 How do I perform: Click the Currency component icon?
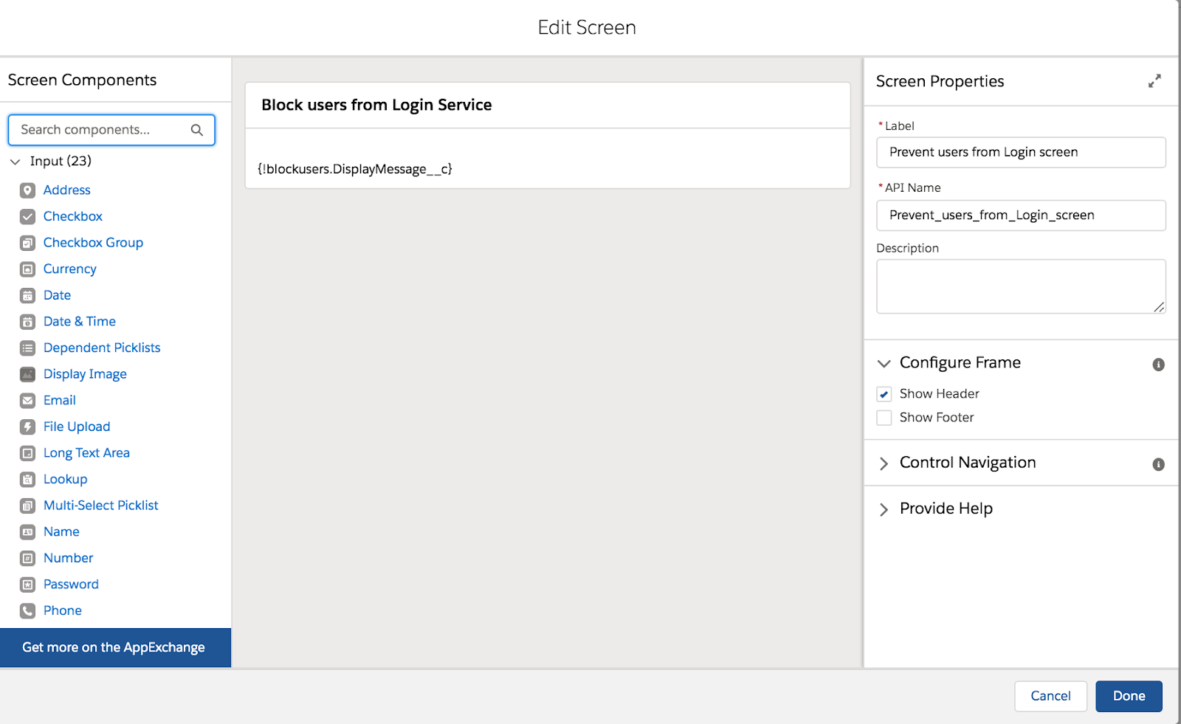[27, 269]
